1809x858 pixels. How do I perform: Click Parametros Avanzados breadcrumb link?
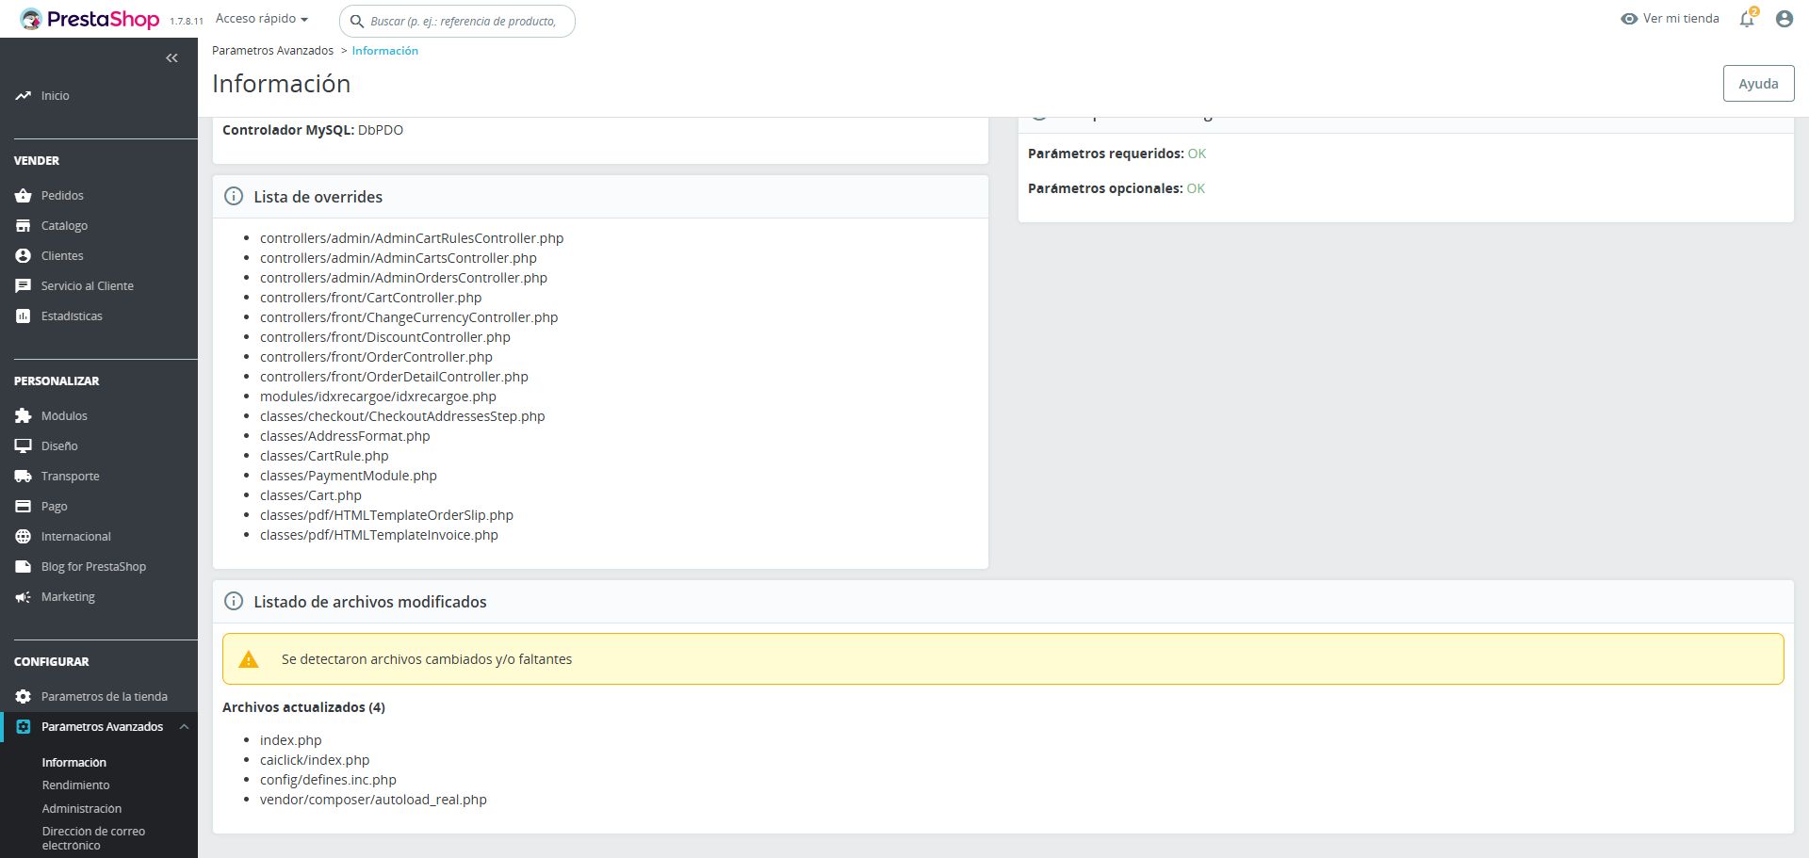coord(272,51)
